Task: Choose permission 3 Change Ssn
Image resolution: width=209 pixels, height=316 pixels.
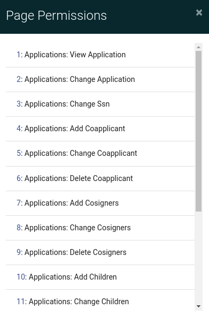Action: 100,104
